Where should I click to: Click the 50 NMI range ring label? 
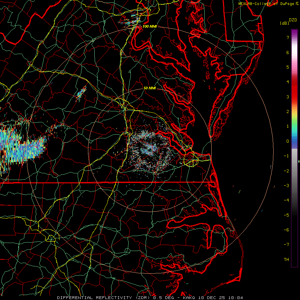point(150,88)
